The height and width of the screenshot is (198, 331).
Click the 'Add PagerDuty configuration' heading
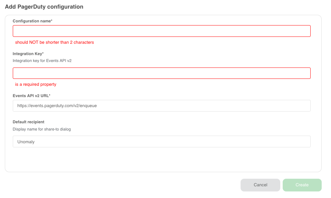(x=44, y=7)
